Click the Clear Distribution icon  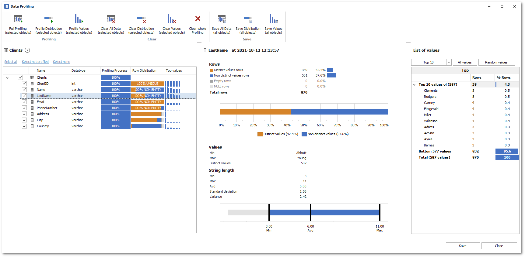point(142,20)
